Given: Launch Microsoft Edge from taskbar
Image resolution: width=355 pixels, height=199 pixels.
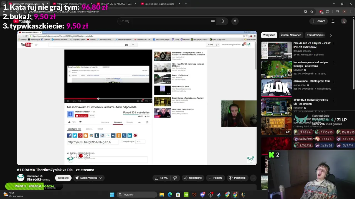Looking at the screenshot, I should (x=170, y=195).
